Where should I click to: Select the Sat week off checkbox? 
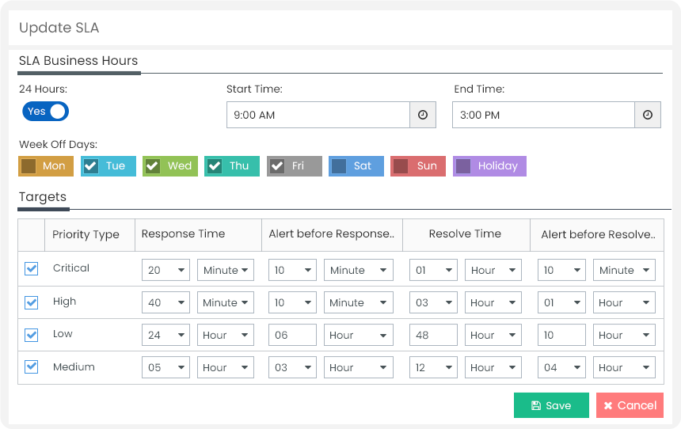(339, 166)
